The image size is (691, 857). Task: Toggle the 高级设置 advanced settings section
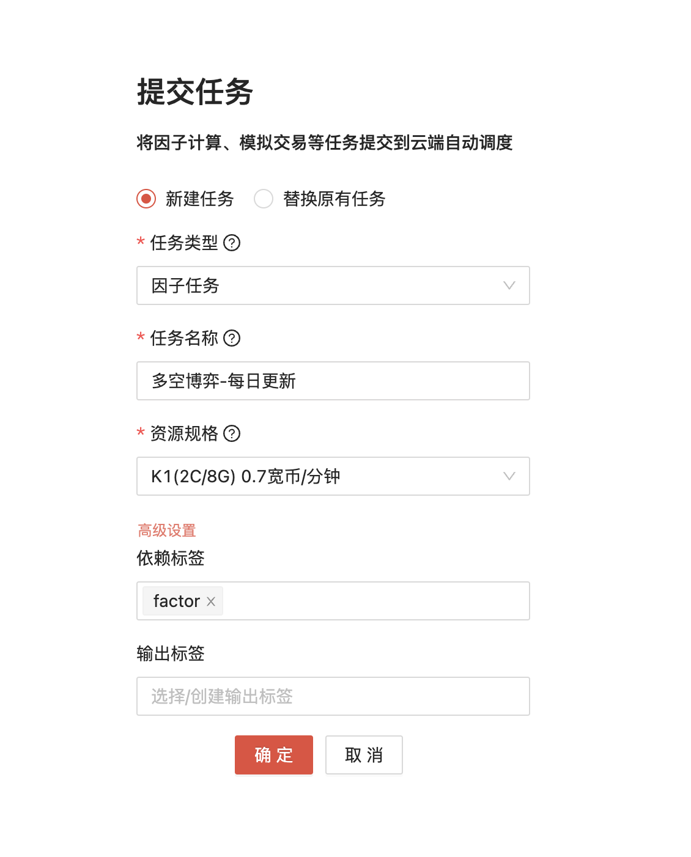tap(166, 530)
